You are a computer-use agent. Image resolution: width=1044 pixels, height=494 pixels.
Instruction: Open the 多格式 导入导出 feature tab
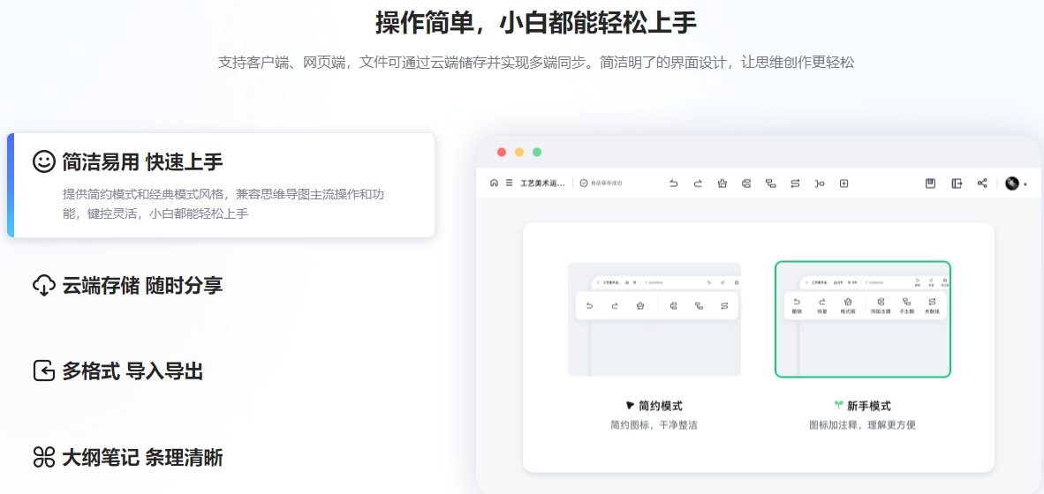132,371
